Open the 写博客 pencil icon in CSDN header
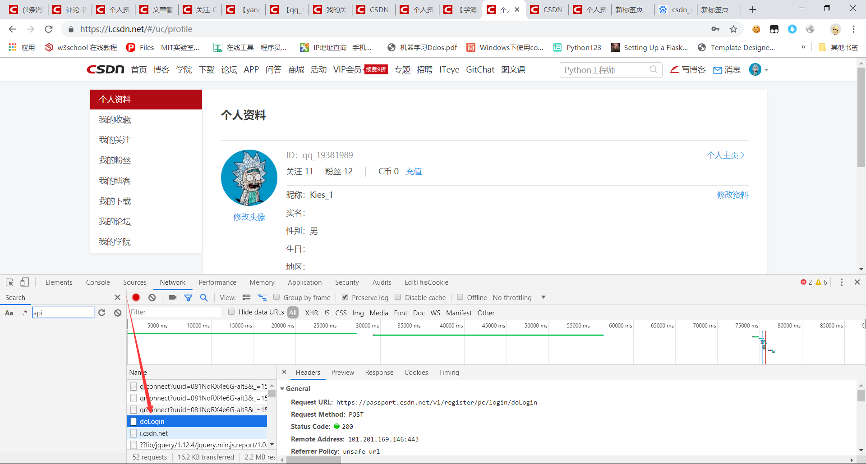866x464 pixels. 674,69
